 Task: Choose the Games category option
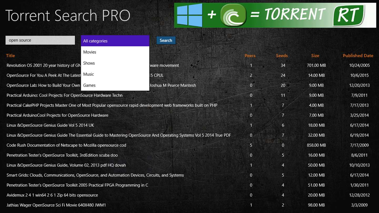pos(115,85)
